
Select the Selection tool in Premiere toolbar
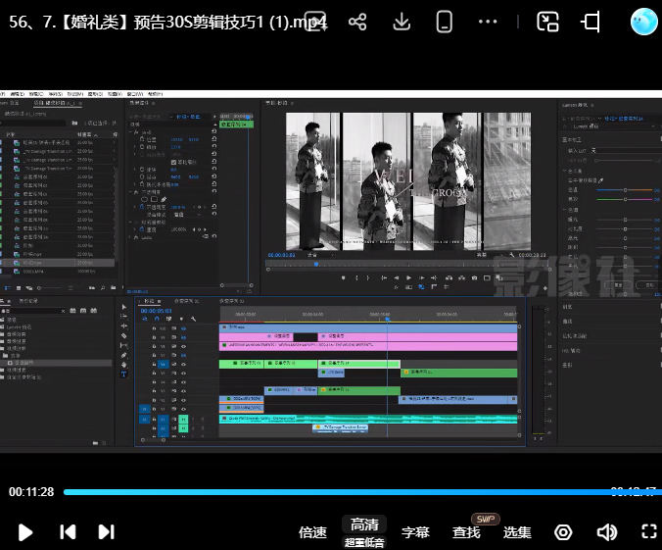tap(124, 307)
